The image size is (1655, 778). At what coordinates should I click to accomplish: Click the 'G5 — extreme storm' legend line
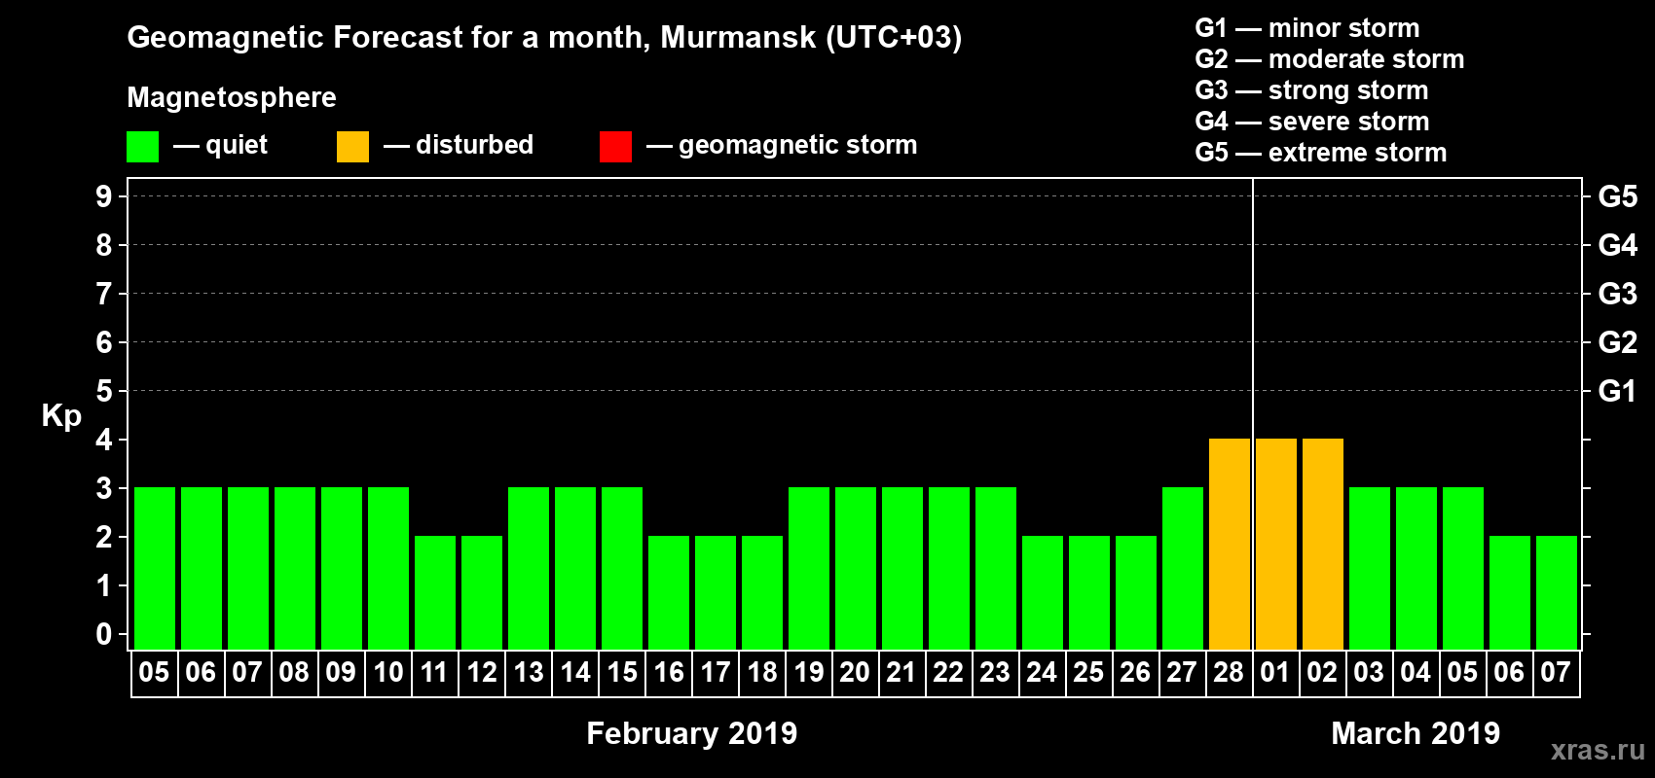pyautogui.click(x=1321, y=153)
